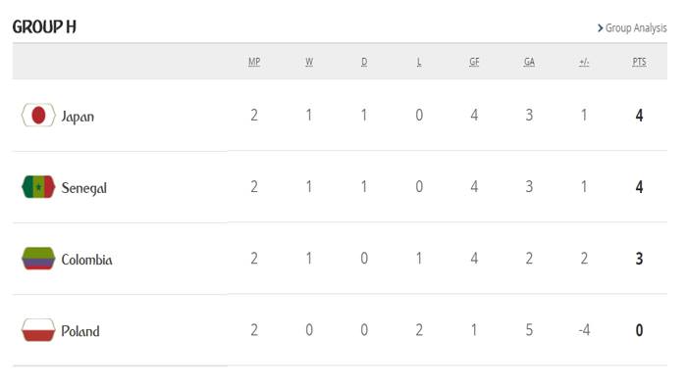Open the Group Analysis link
The height and width of the screenshot is (386, 687).
pyautogui.click(x=636, y=28)
